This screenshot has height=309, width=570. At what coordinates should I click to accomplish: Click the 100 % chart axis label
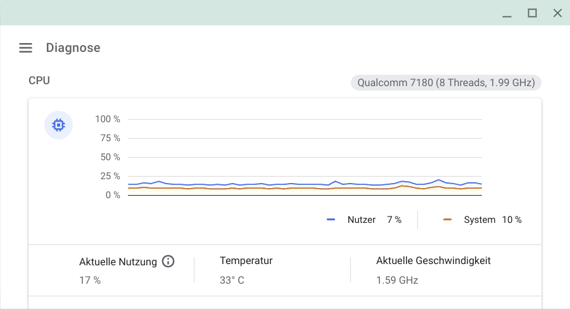[x=108, y=119]
